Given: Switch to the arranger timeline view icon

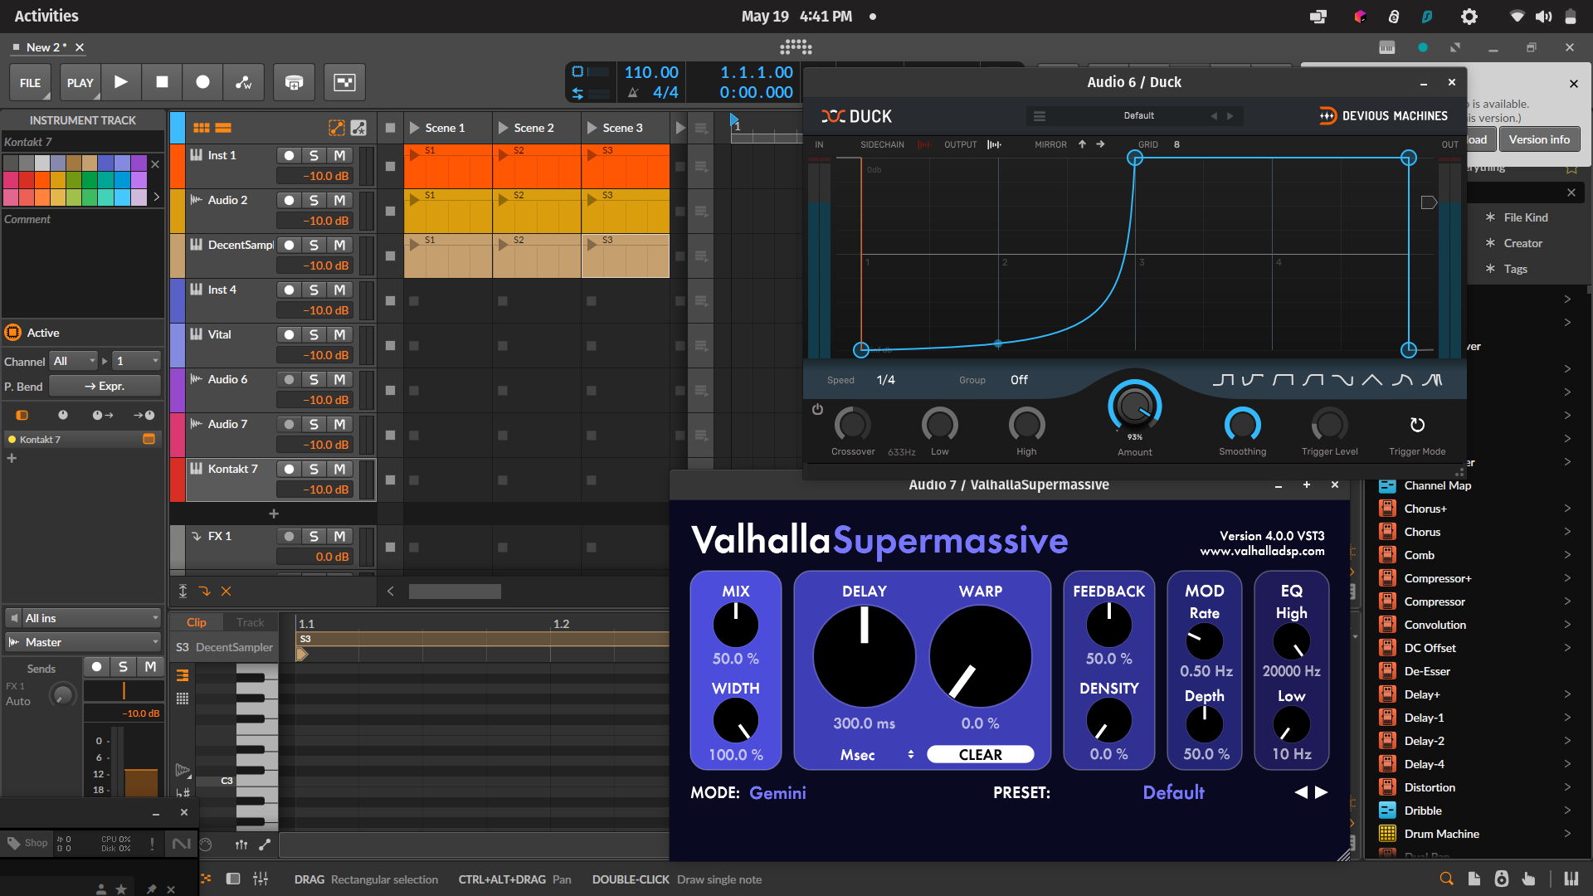Looking at the screenshot, I should [x=223, y=128].
